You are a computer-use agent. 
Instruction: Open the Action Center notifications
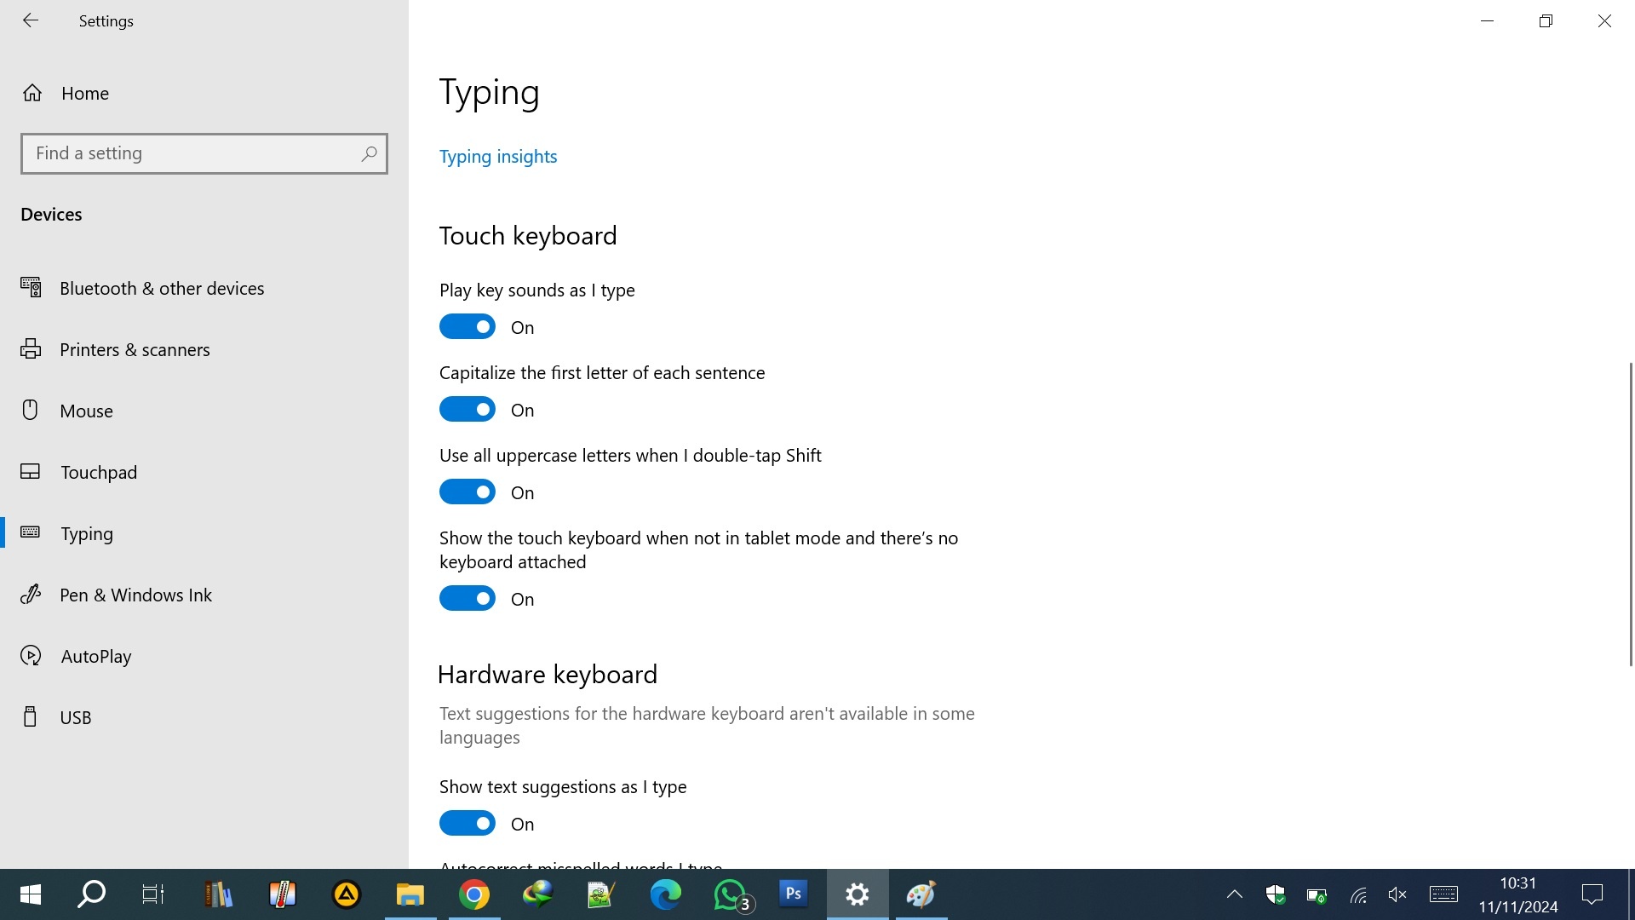[x=1592, y=894]
